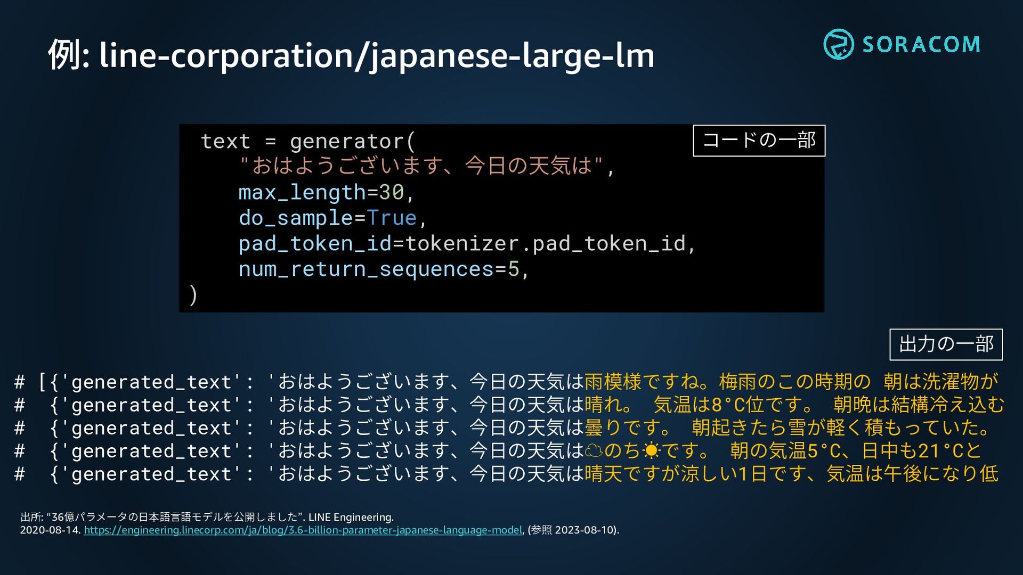This screenshot has width=1023, height=575.
Task: Click the SORACOM logo icon
Action: [838, 44]
